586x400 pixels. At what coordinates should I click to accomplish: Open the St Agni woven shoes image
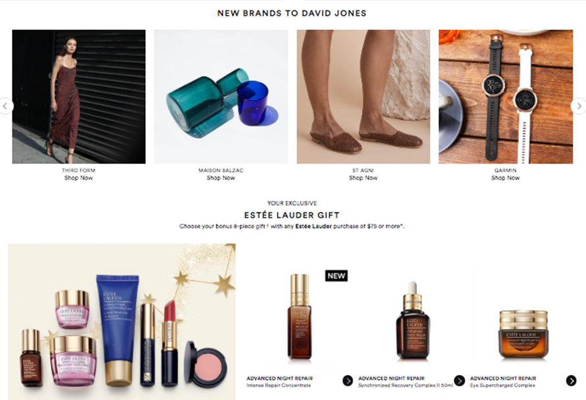point(363,97)
